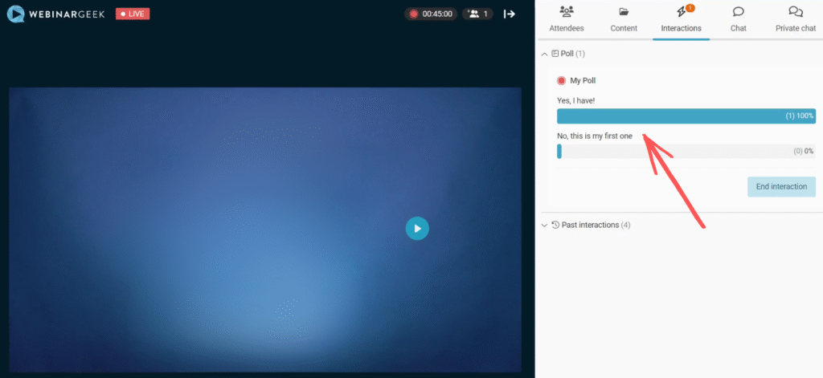Viewport: 823px width, 378px height.
Task: Click the 'Yes, I have!' answer label
Action: pos(575,100)
